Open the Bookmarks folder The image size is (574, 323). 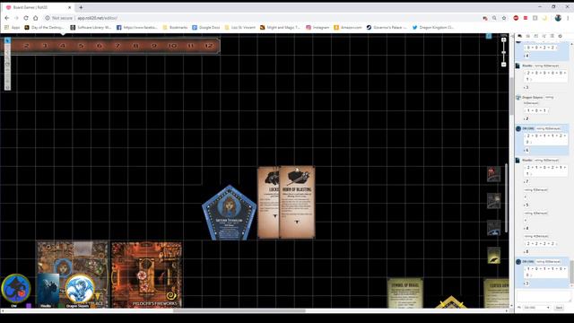coord(175,28)
